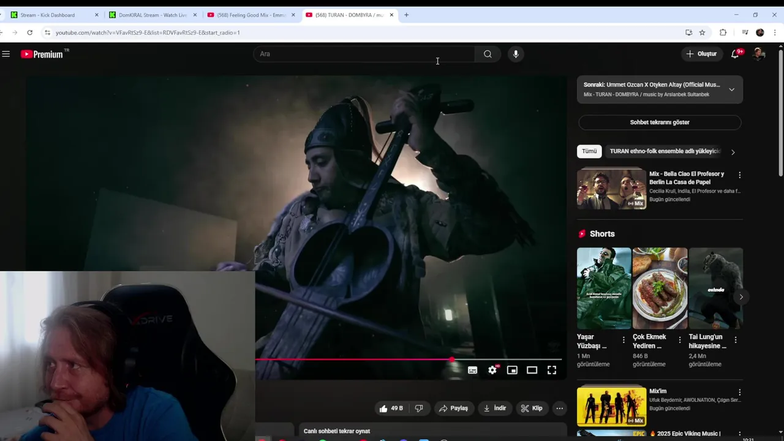Image resolution: width=784 pixels, height=441 pixels.
Task: Enable miniplayer mode
Action: (512, 370)
